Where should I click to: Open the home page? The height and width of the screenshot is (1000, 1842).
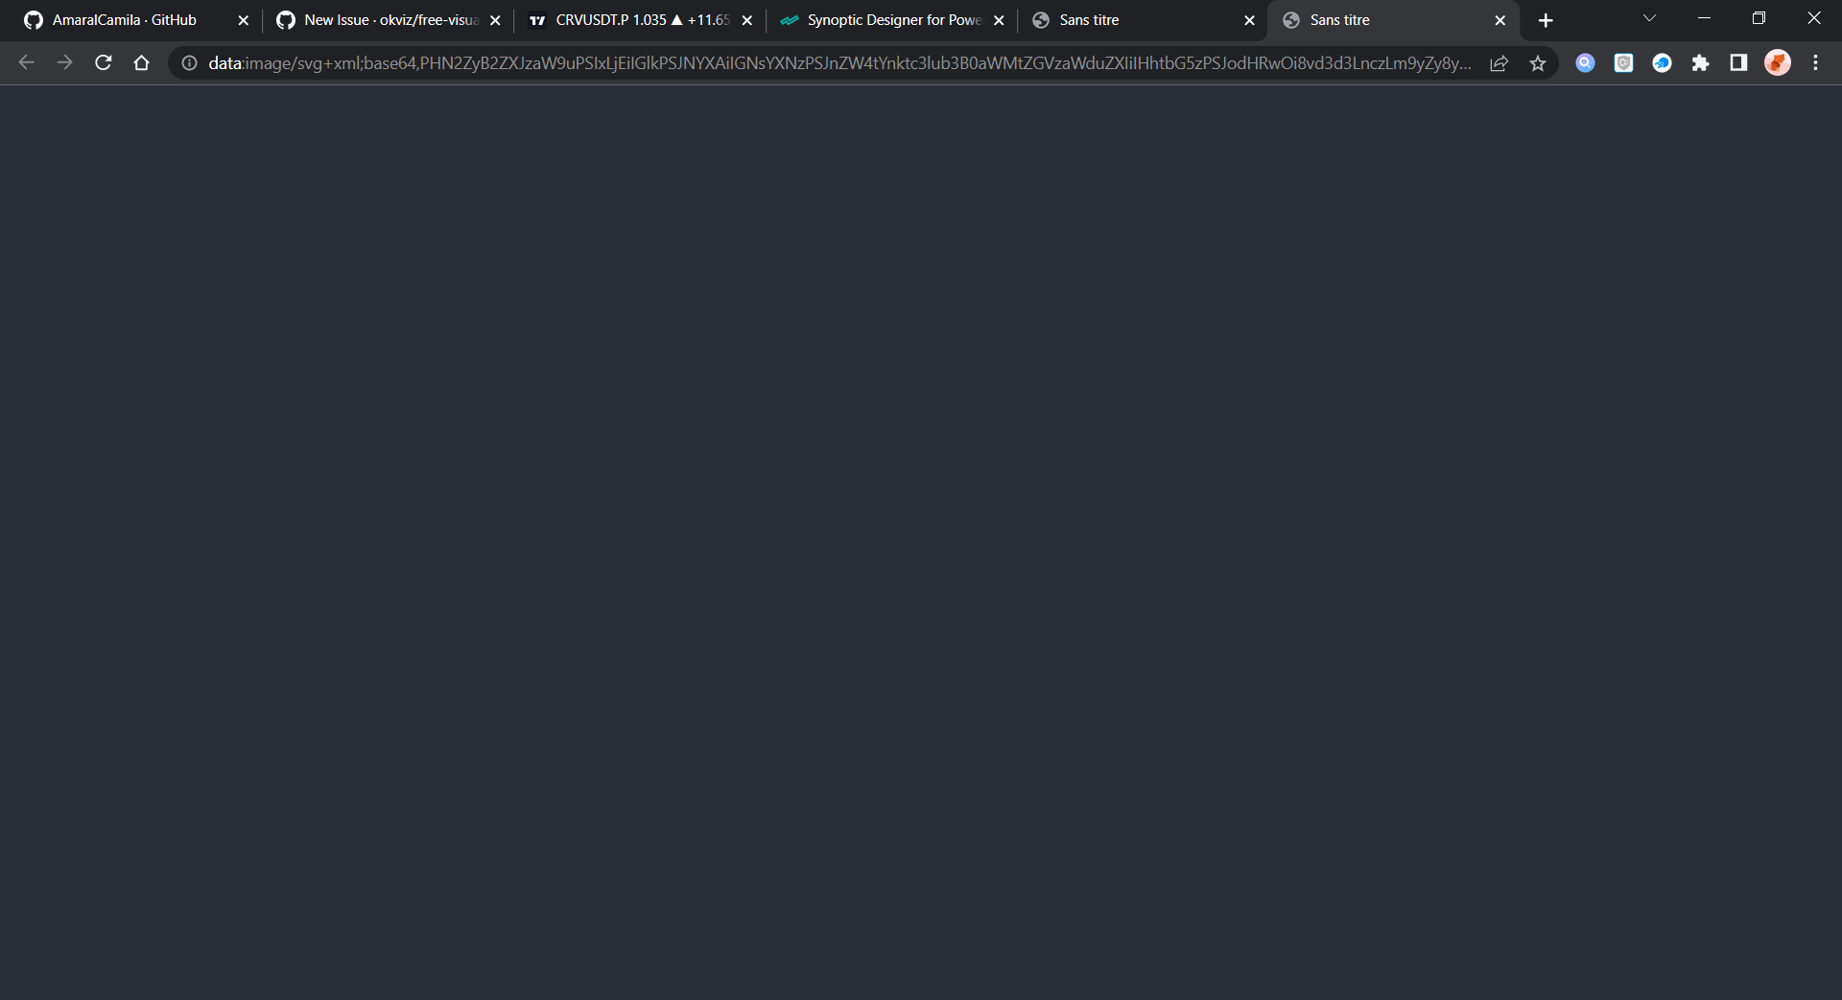141,62
